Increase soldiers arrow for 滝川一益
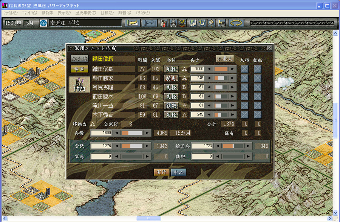Image resolution: width=340 pixels, height=222 pixels. point(233,106)
